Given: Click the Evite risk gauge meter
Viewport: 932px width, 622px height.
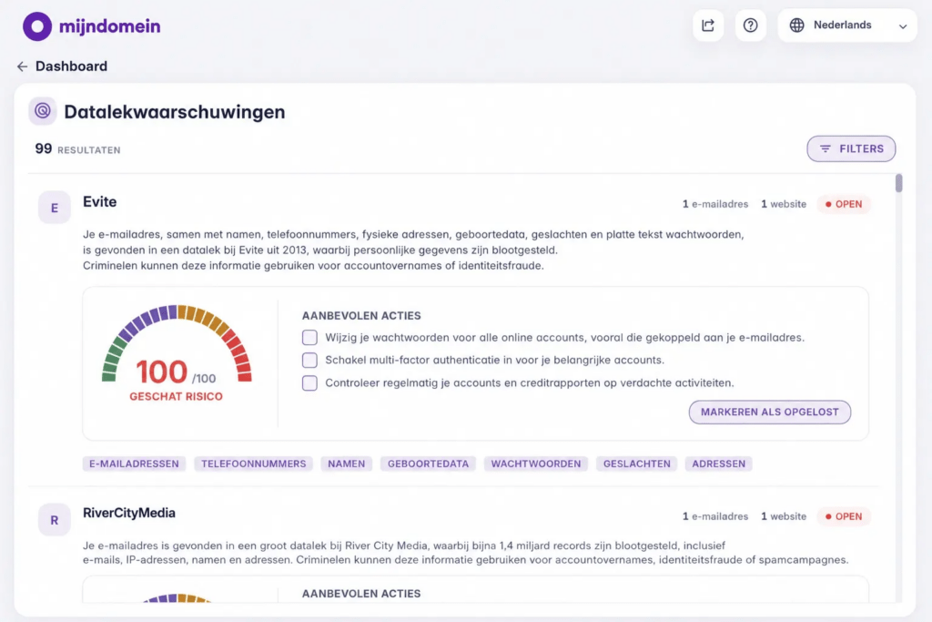Looking at the screenshot, I should coord(177,352).
